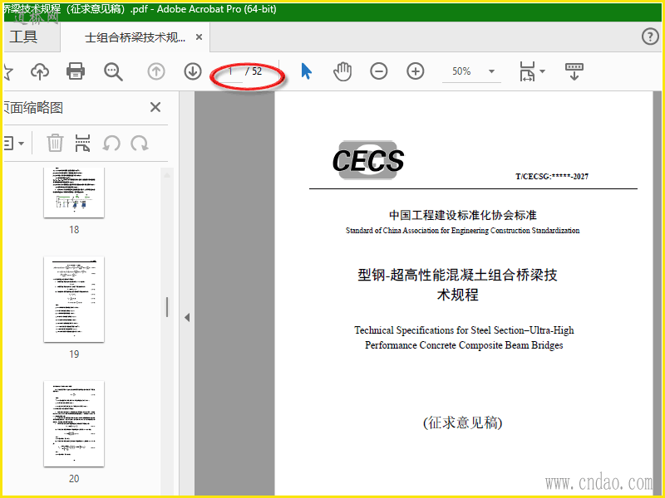The image size is (665, 498).
Task: Select page 20 thumbnail
Action: coord(74,424)
